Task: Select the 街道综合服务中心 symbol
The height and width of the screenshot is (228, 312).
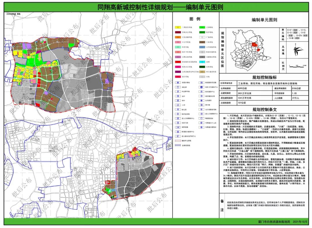Action: [177, 132]
